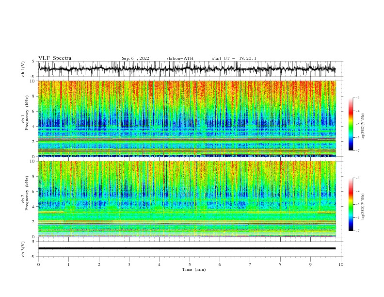The image size is (384, 297).
Task: Click the ch.1 color bar "log(PSD)(V²/Hz)" label
Action: [363, 127]
